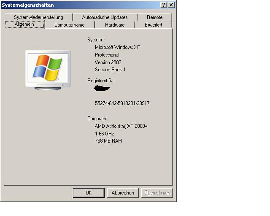Click the Windows XP monitor logo
This screenshot has height=216, width=270.
[x=48, y=70]
